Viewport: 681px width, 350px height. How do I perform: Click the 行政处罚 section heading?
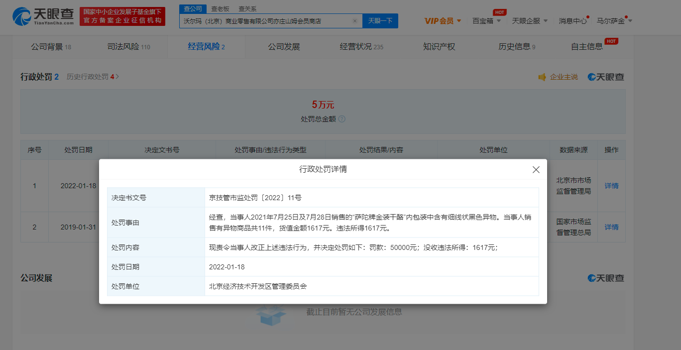pyautogui.click(x=36, y=77)
